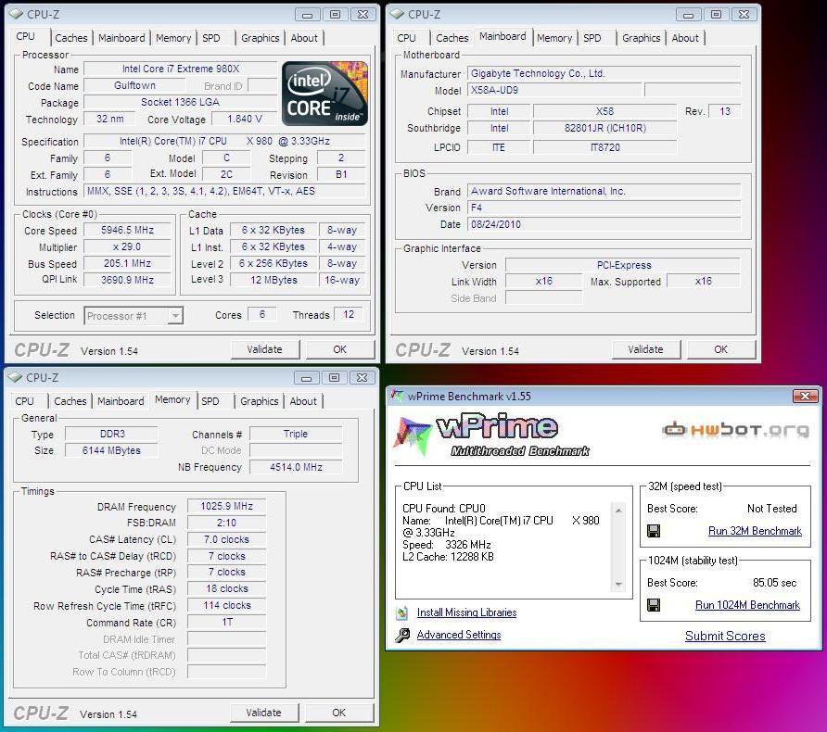Click the wPrime title bar icon
This screenshot has width=827, height=732.
[397, 396]
